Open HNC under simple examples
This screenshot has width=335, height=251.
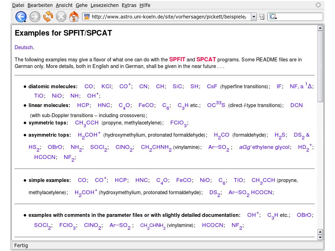pyautogui.click(x=142, y=180)
